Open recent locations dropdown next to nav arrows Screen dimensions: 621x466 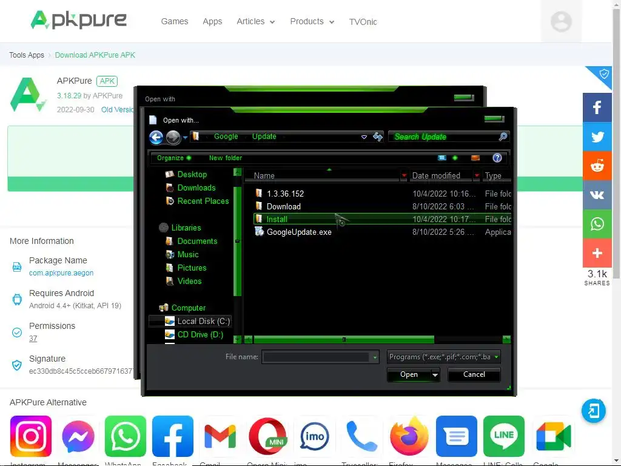185,138
